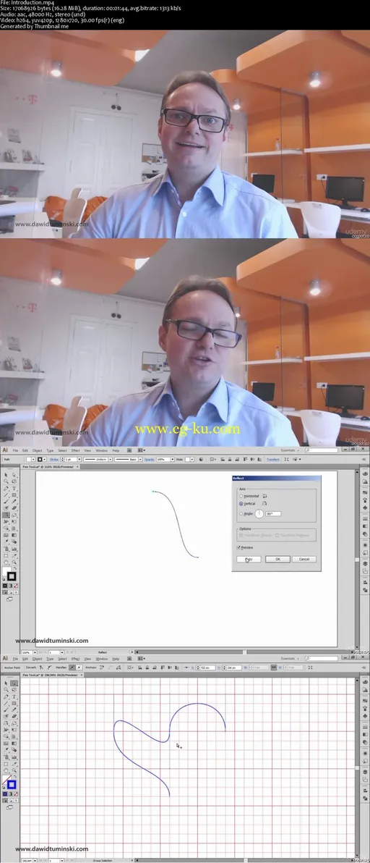
Task: Select the Paintbrush tool in upper Illustrator window
Action: point(6,502)
